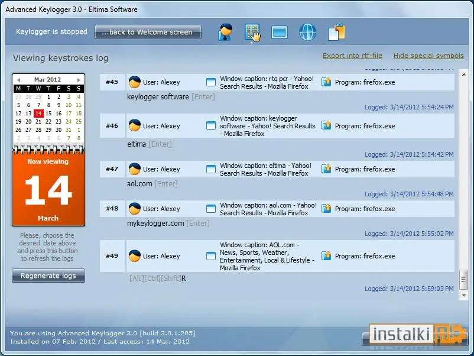Click user avatar icon in entry #49

click(x=135, y=256)
